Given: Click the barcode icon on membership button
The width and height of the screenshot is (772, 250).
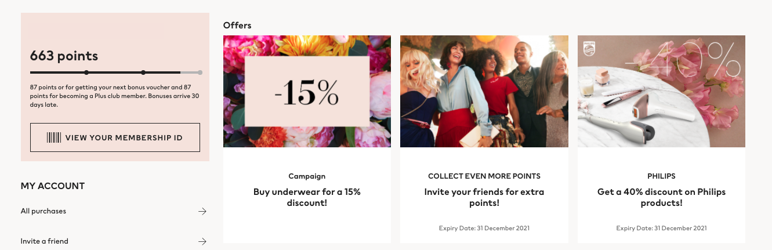Looking at the screenshot, I should coord(54,137).
